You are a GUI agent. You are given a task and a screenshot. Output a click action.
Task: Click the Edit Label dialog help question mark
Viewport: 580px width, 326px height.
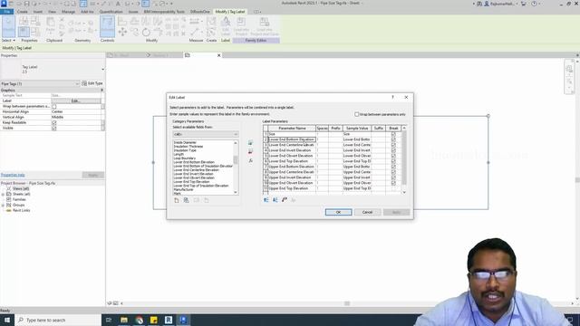[x=392, y=97]
